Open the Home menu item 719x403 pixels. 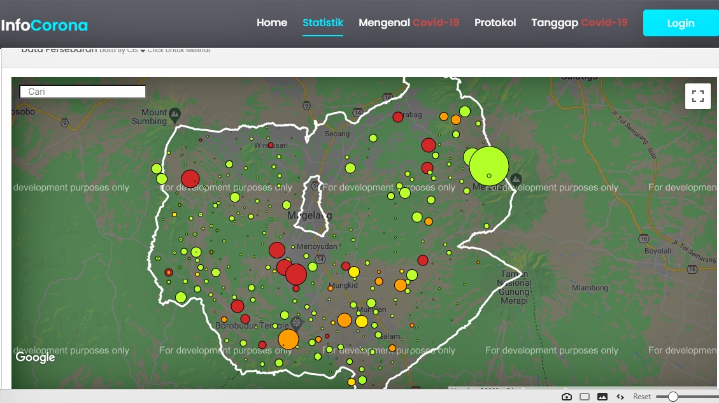click(272, 22)
